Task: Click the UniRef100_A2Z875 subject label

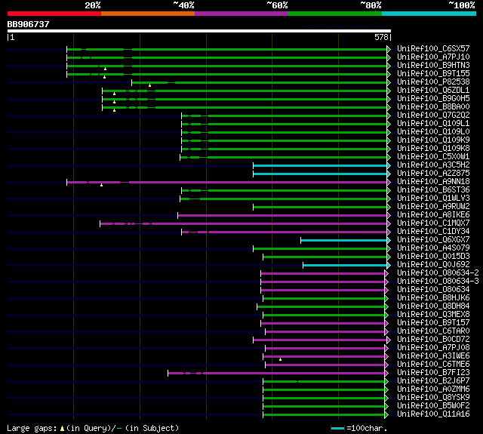Action: click(x=433, y=174)
